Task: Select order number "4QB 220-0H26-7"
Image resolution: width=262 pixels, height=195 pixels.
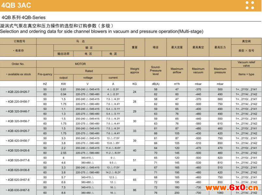Action: click(x=18, y=92)
